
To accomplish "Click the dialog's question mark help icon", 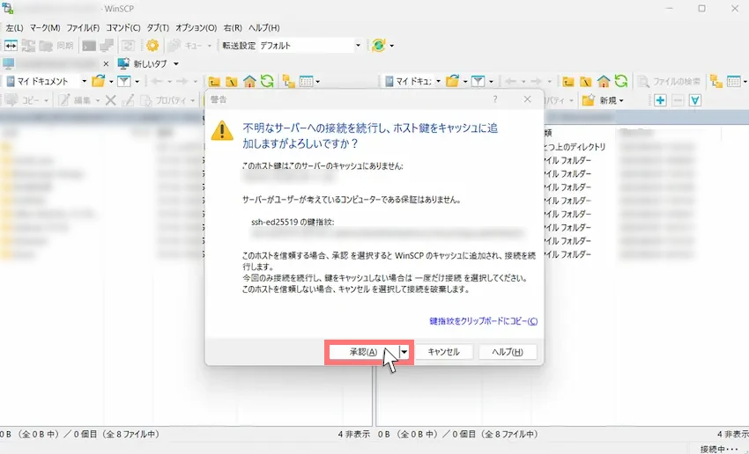I will tap(495, 99).
